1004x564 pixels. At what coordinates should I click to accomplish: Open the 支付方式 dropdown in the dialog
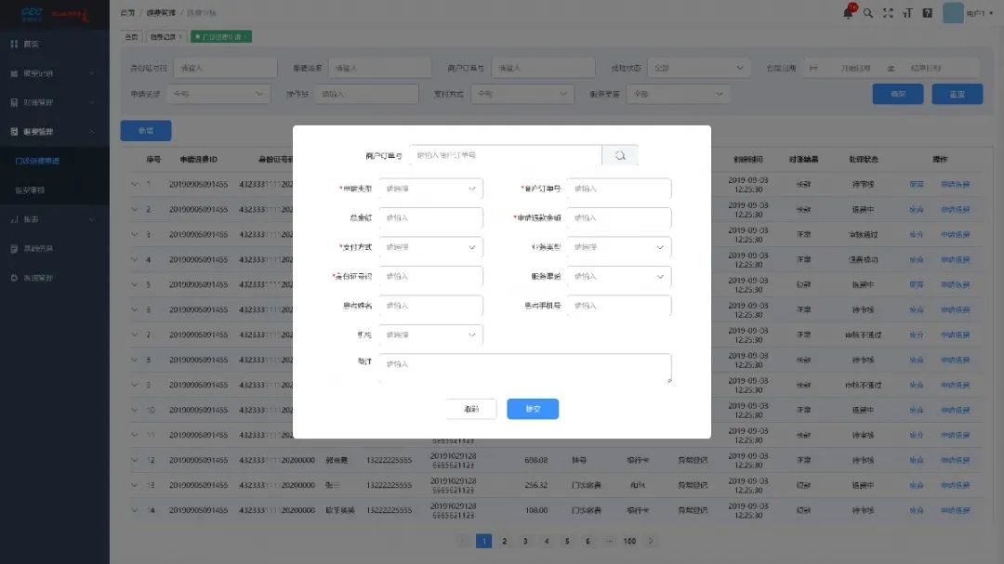[x=431, y=248]
